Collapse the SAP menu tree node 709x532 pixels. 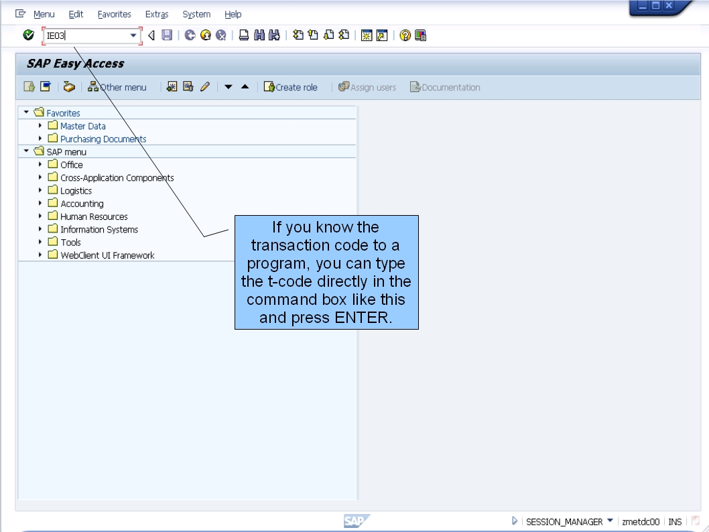click(26, 151)
